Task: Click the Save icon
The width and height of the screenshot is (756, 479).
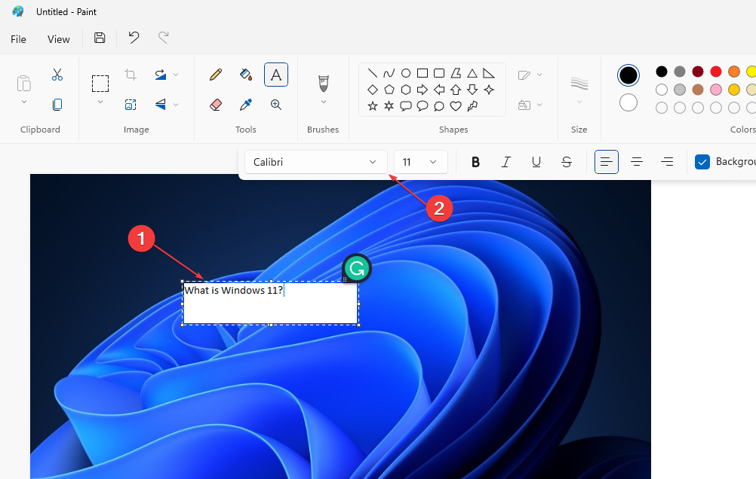Action: 100,38
